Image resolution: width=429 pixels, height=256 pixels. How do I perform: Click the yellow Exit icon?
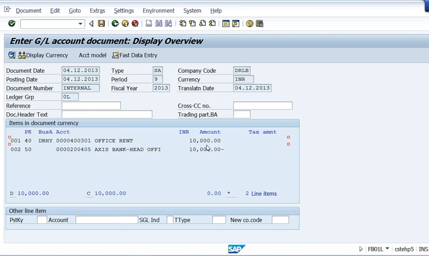125,24
